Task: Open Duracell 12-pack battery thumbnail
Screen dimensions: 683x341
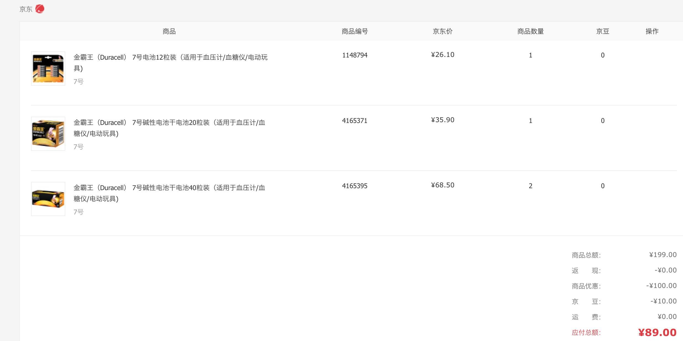Action: point(48,69)
